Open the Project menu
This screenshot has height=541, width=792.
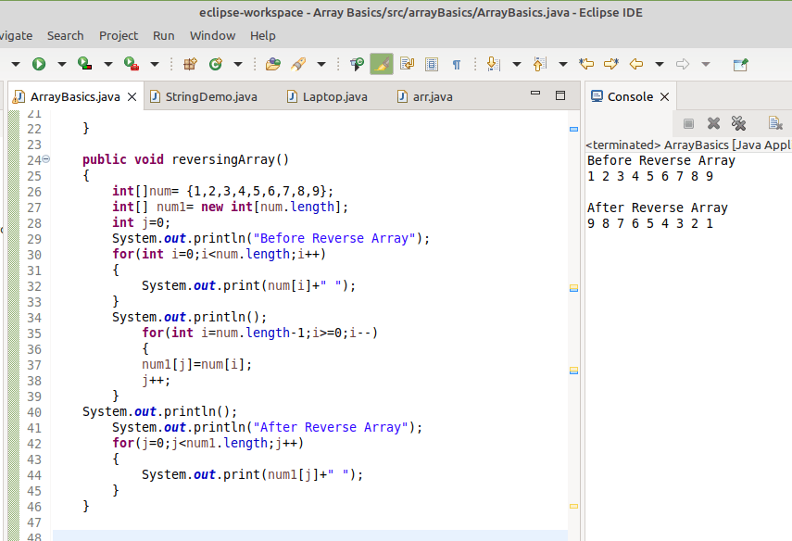[119, 36]
